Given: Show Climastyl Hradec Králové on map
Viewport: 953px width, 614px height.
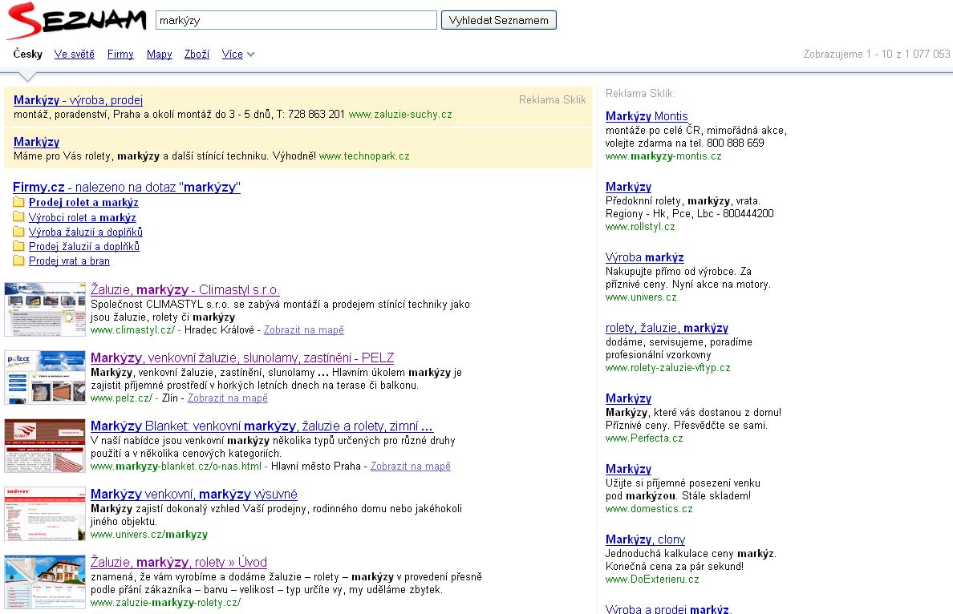Looking at the screenshot, I should 304,329.
